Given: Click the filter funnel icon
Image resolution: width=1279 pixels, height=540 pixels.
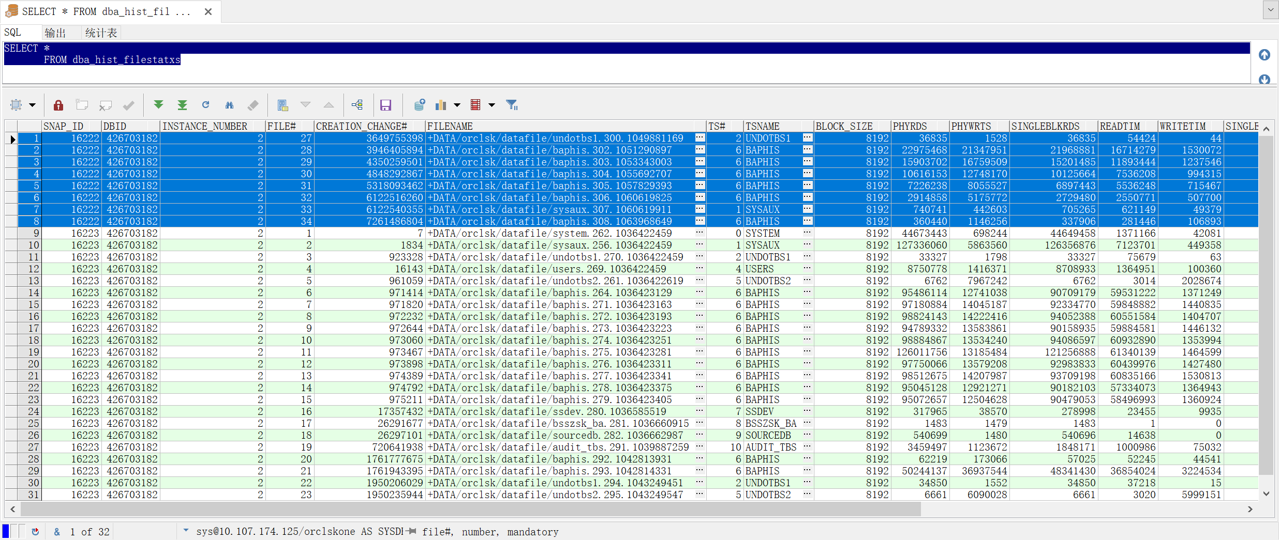Looking at the screenshot, I should tap(512, 105).
